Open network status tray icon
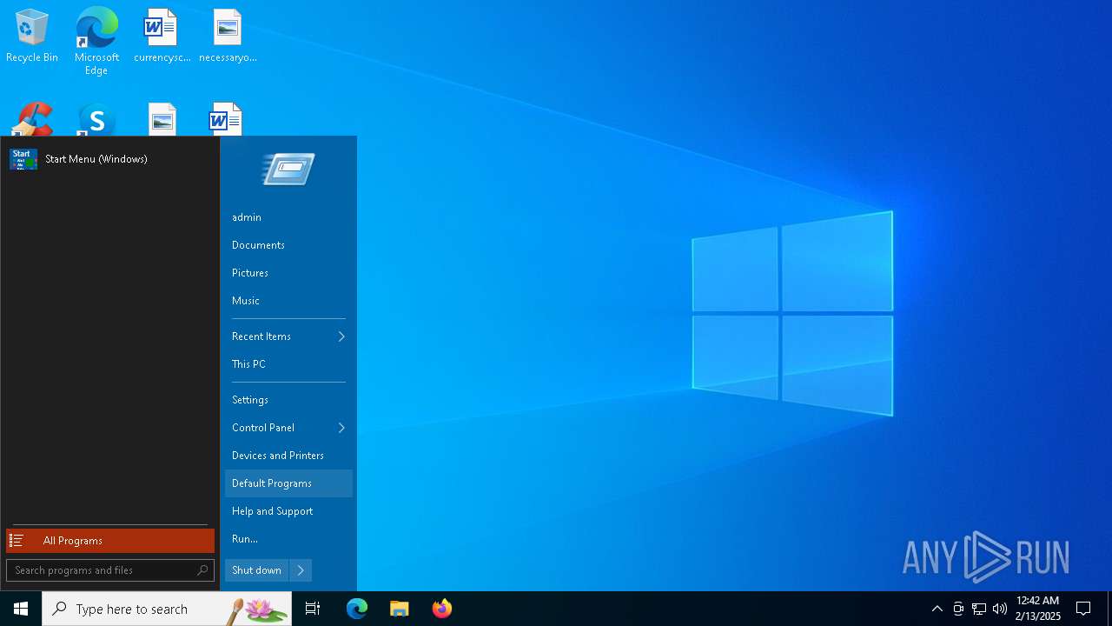The width and height of the screenshot is (1112, 626). [979, 609]
